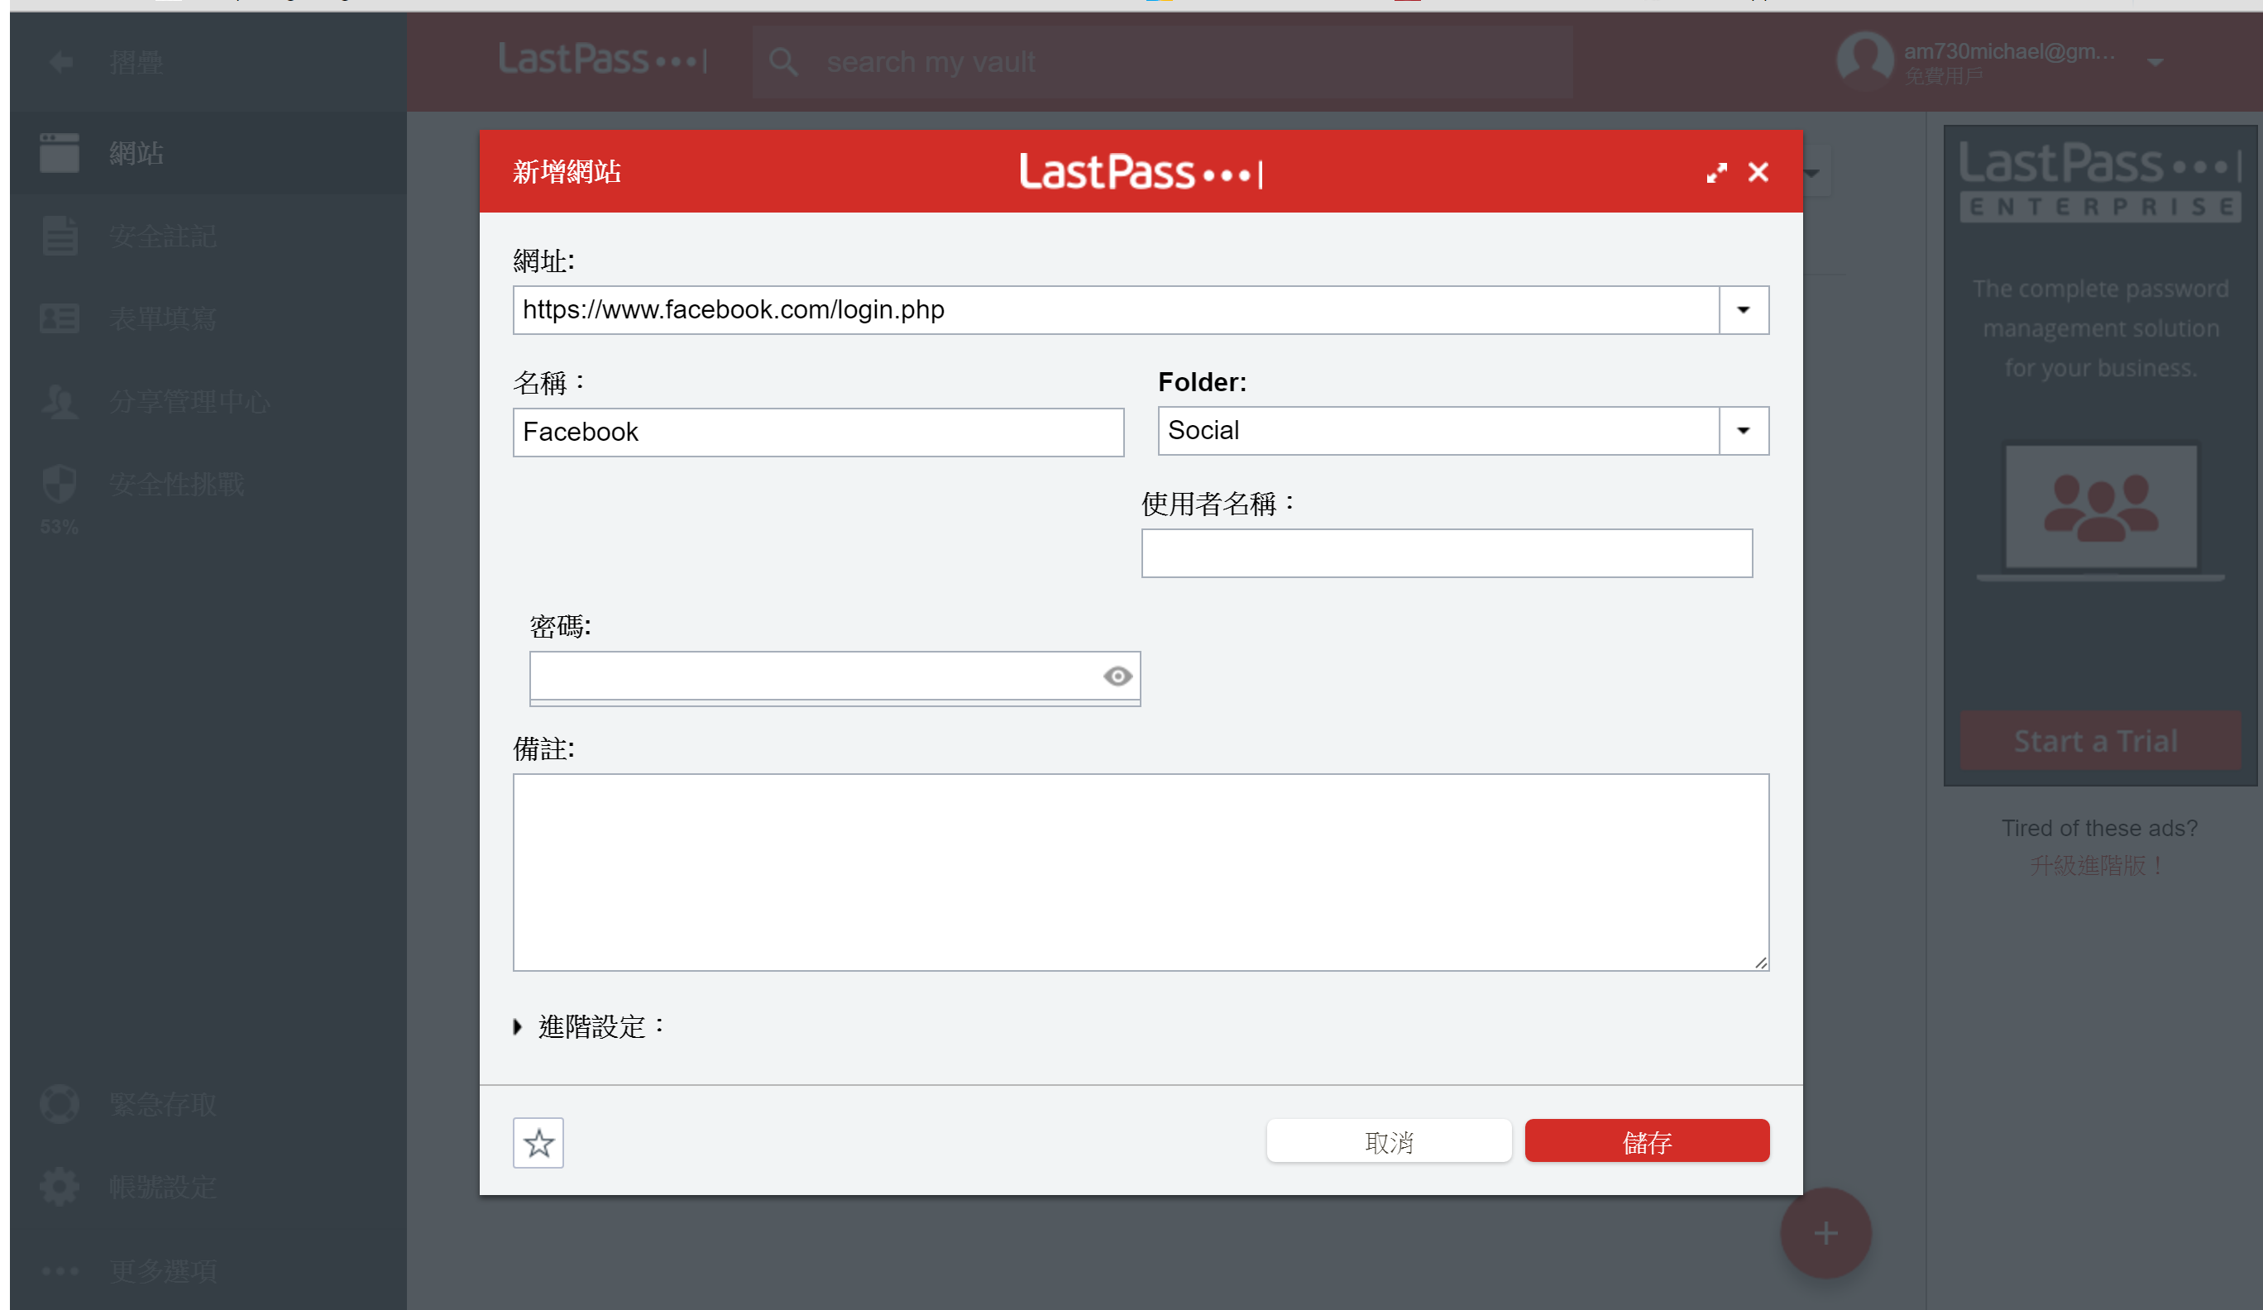Viewport: 2263px width, 1310px height.
Task: Click the 摺疊 collapse sidebar arrow icon
Action: coord(61,62)
